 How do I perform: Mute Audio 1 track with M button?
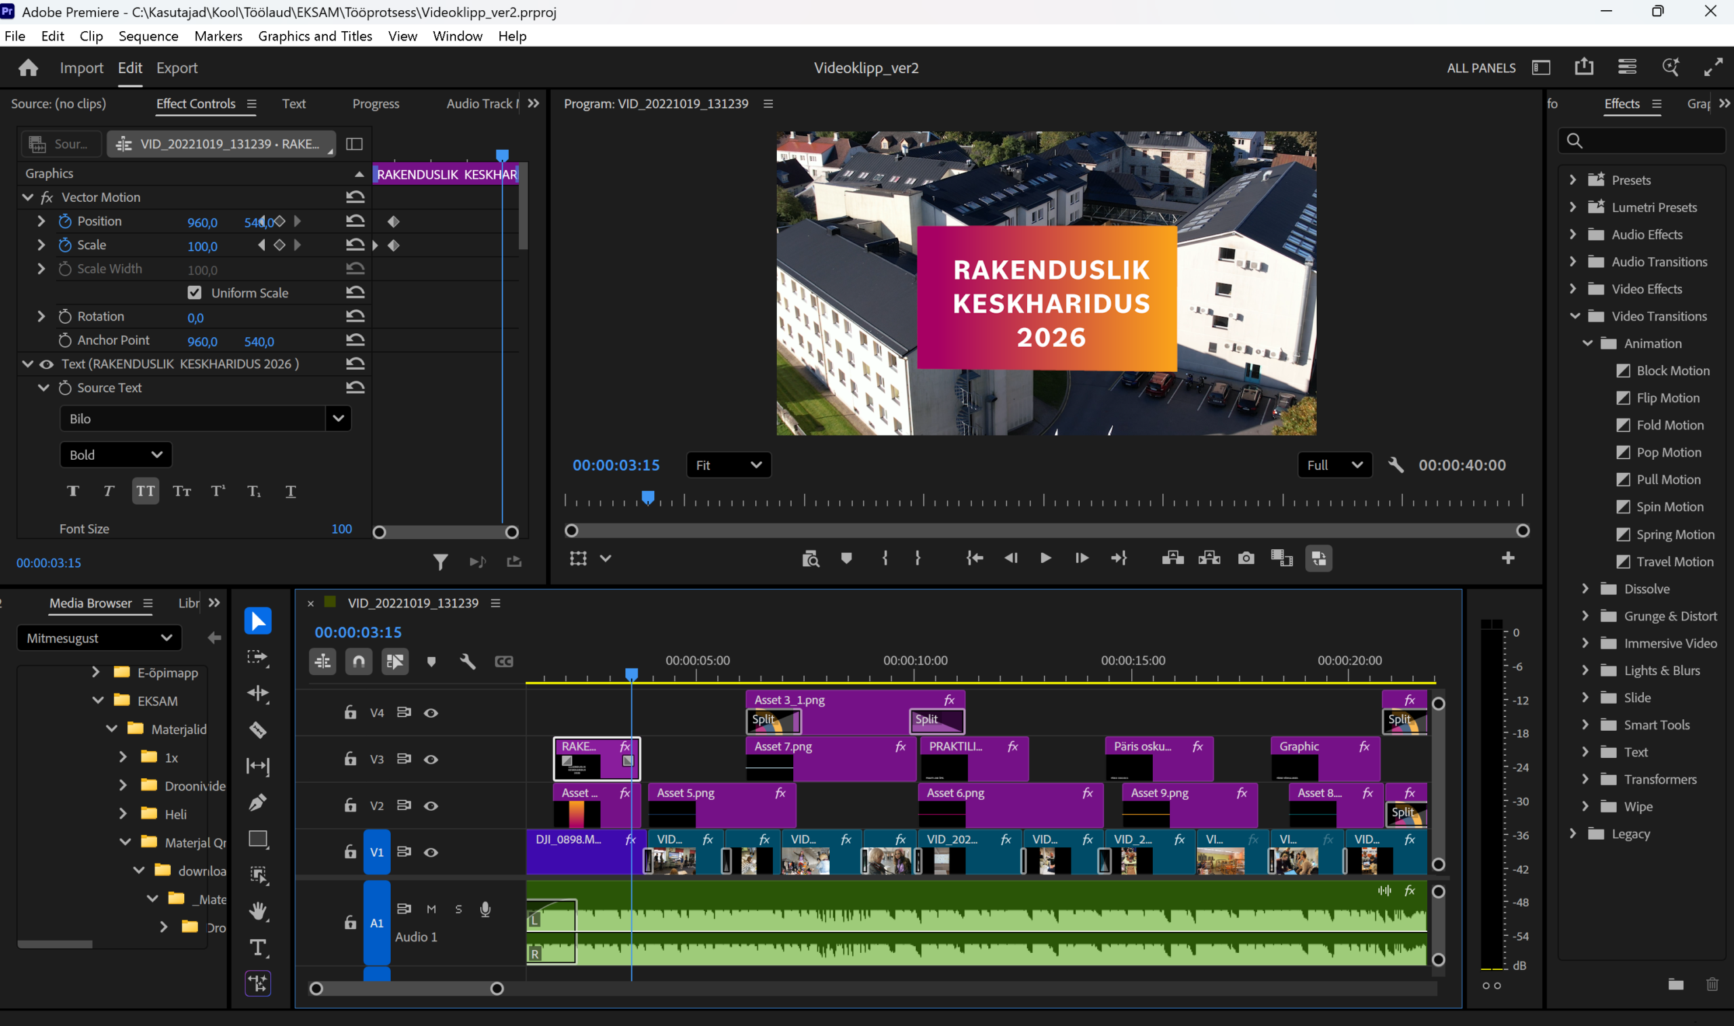point(431,909)
